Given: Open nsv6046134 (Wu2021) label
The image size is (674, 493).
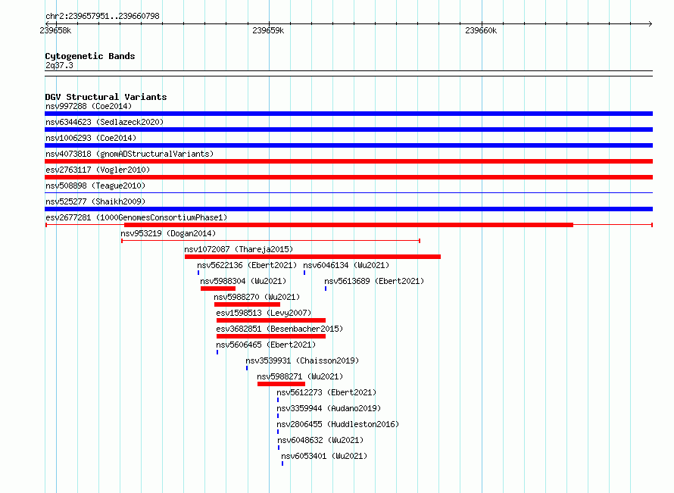Looking at the screenshot, I should 346,265.
